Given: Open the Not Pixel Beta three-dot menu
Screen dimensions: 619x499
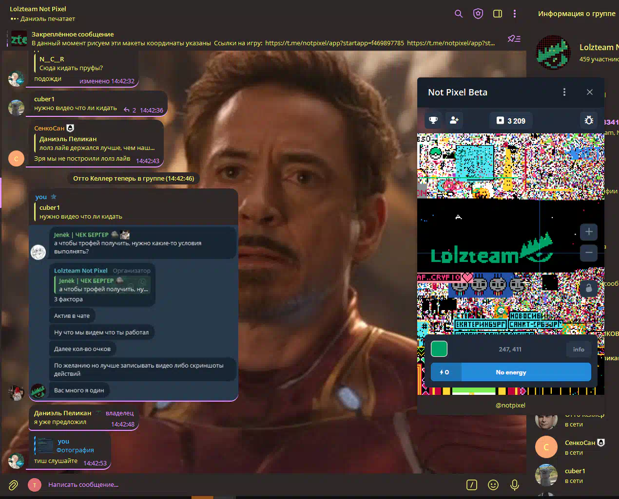Looking at the screenshot, I should (564, 92).
